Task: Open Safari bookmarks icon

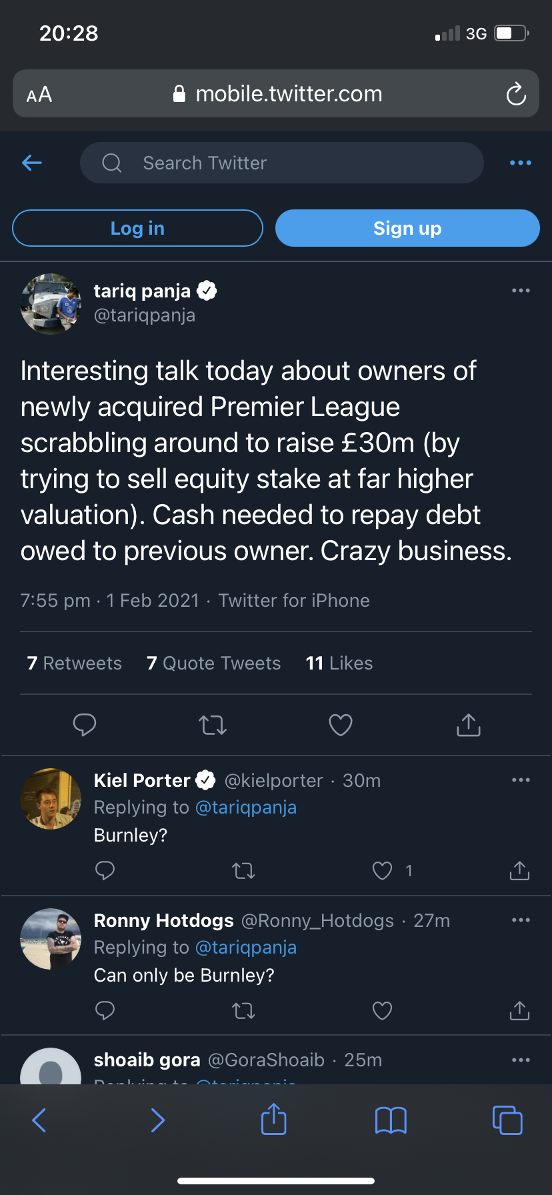Action: click(391, 1120)
